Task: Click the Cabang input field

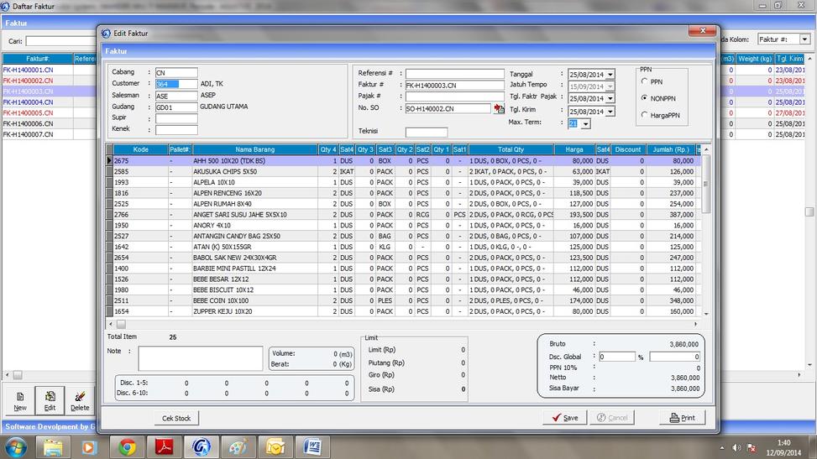Action: coord(176,73)
